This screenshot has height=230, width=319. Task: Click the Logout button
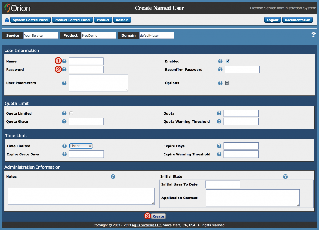(273, 20)
